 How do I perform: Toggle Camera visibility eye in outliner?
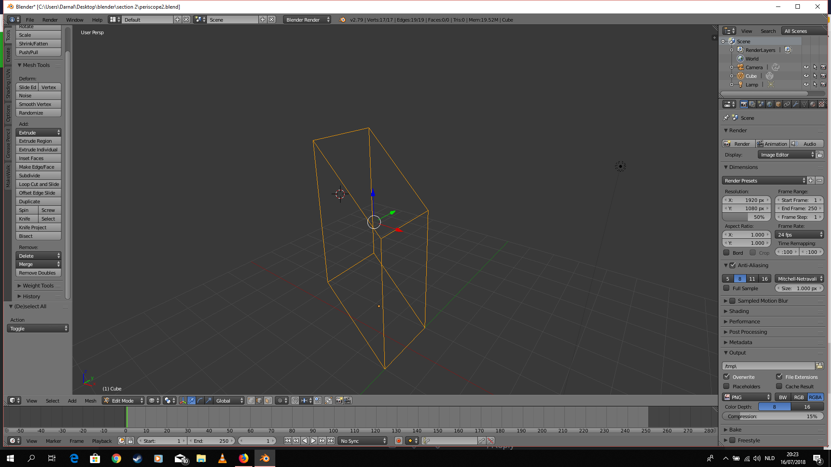pos(806,67)
